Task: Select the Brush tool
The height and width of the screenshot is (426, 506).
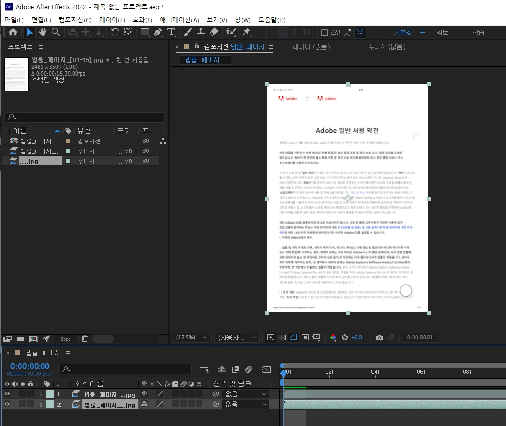Action: [188, 32]
